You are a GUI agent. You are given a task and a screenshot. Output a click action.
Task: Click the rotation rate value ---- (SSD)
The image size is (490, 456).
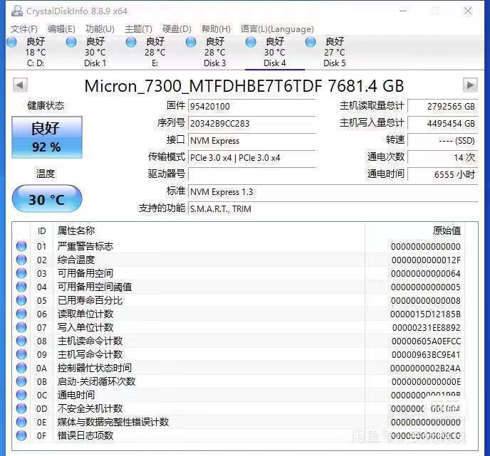tap(443, 140)
